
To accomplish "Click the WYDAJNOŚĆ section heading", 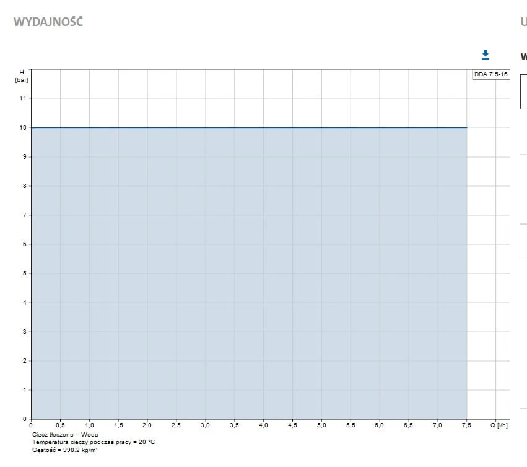I will (48, 22).
